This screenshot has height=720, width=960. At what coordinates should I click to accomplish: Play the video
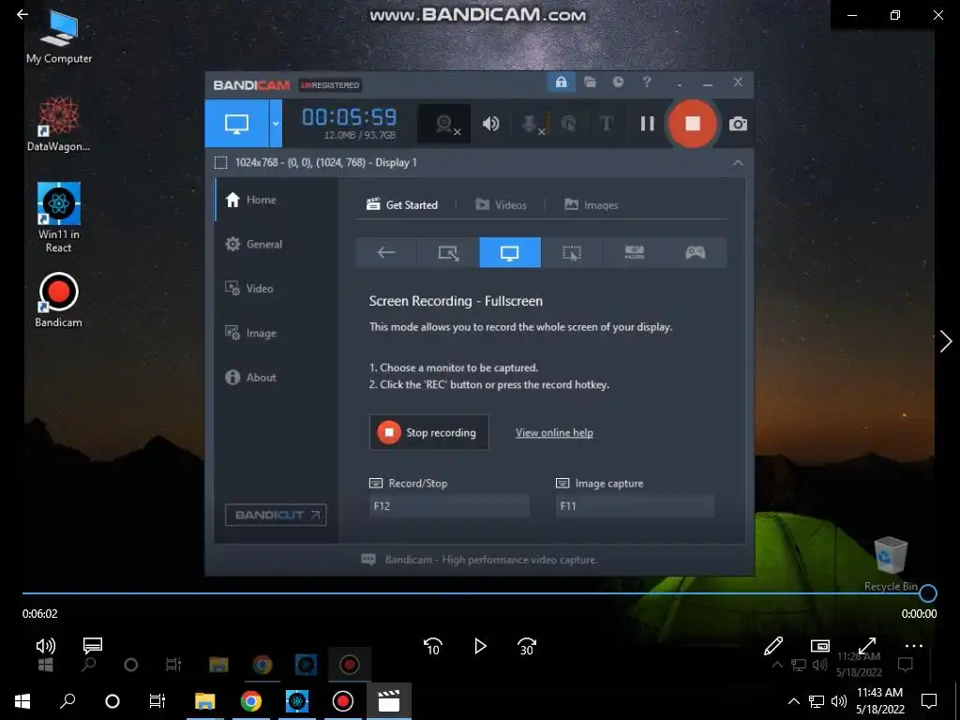[480, 646]
